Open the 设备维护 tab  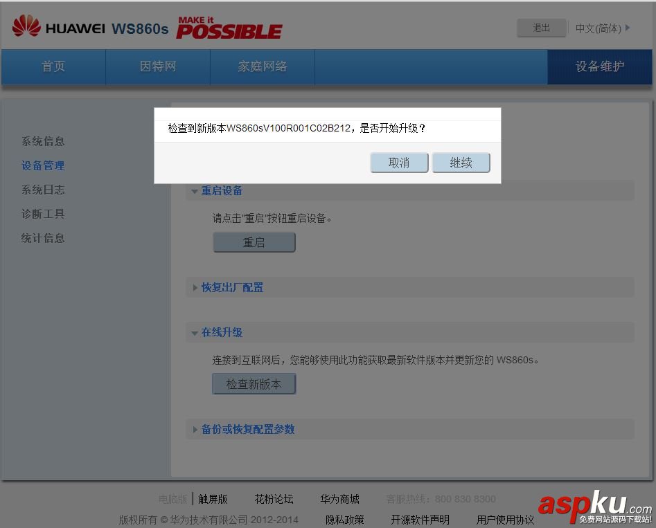coord(600,66)
